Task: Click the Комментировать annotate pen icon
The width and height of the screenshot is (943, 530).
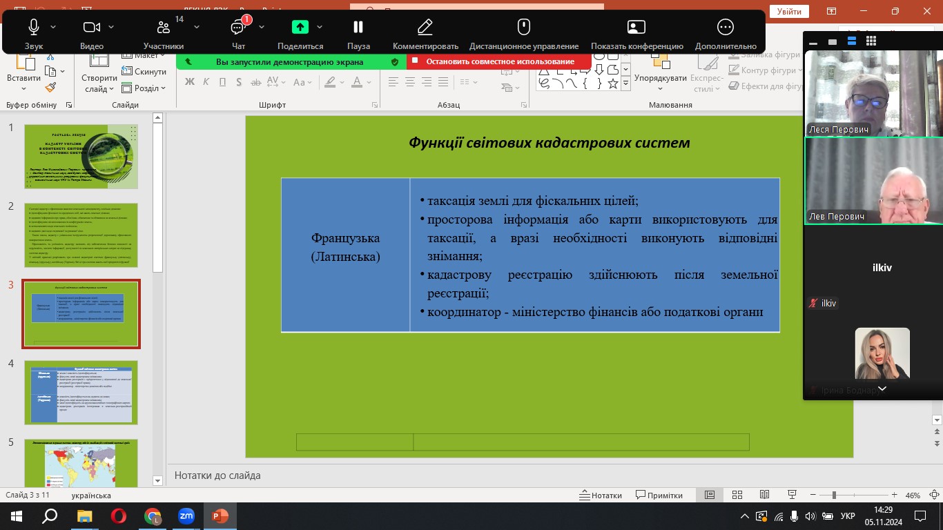Action: [425, 27]
